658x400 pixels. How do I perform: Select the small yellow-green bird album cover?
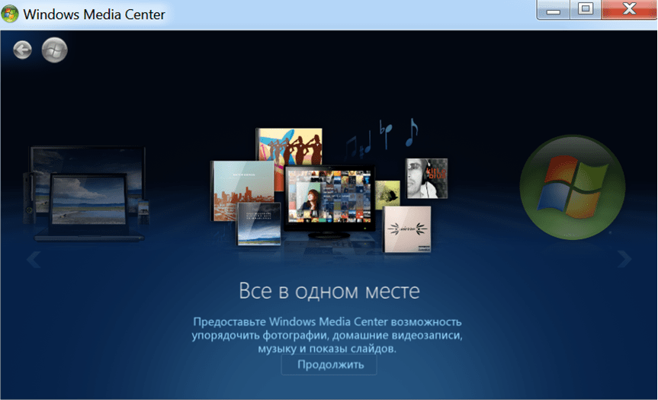coord(389,194)
